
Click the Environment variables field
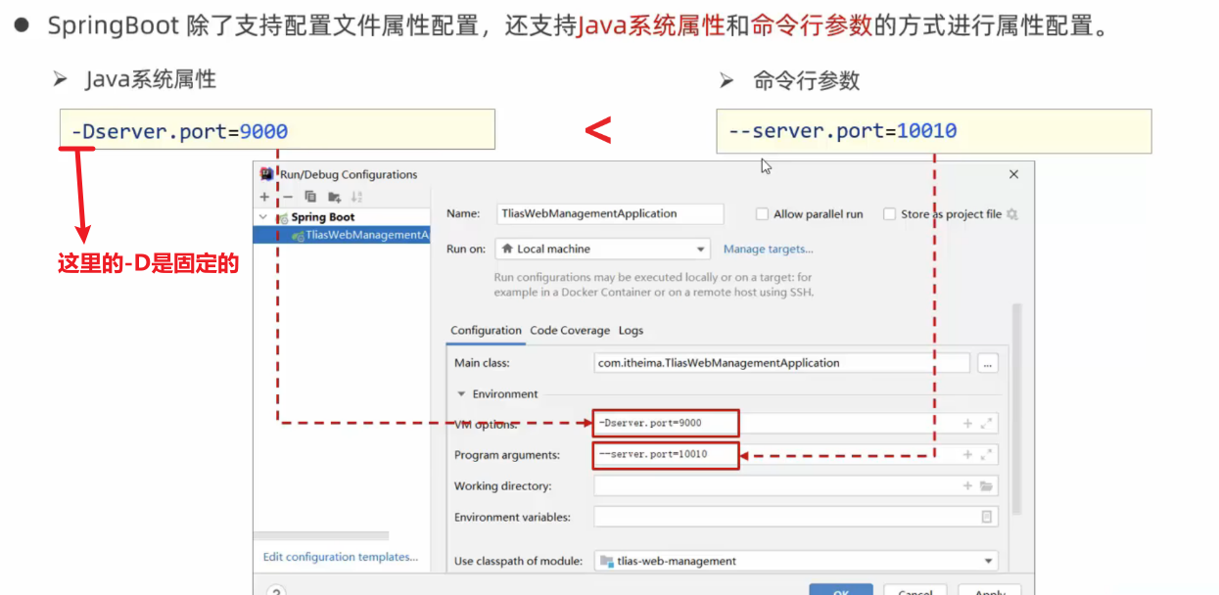click(x=794, y=517)
